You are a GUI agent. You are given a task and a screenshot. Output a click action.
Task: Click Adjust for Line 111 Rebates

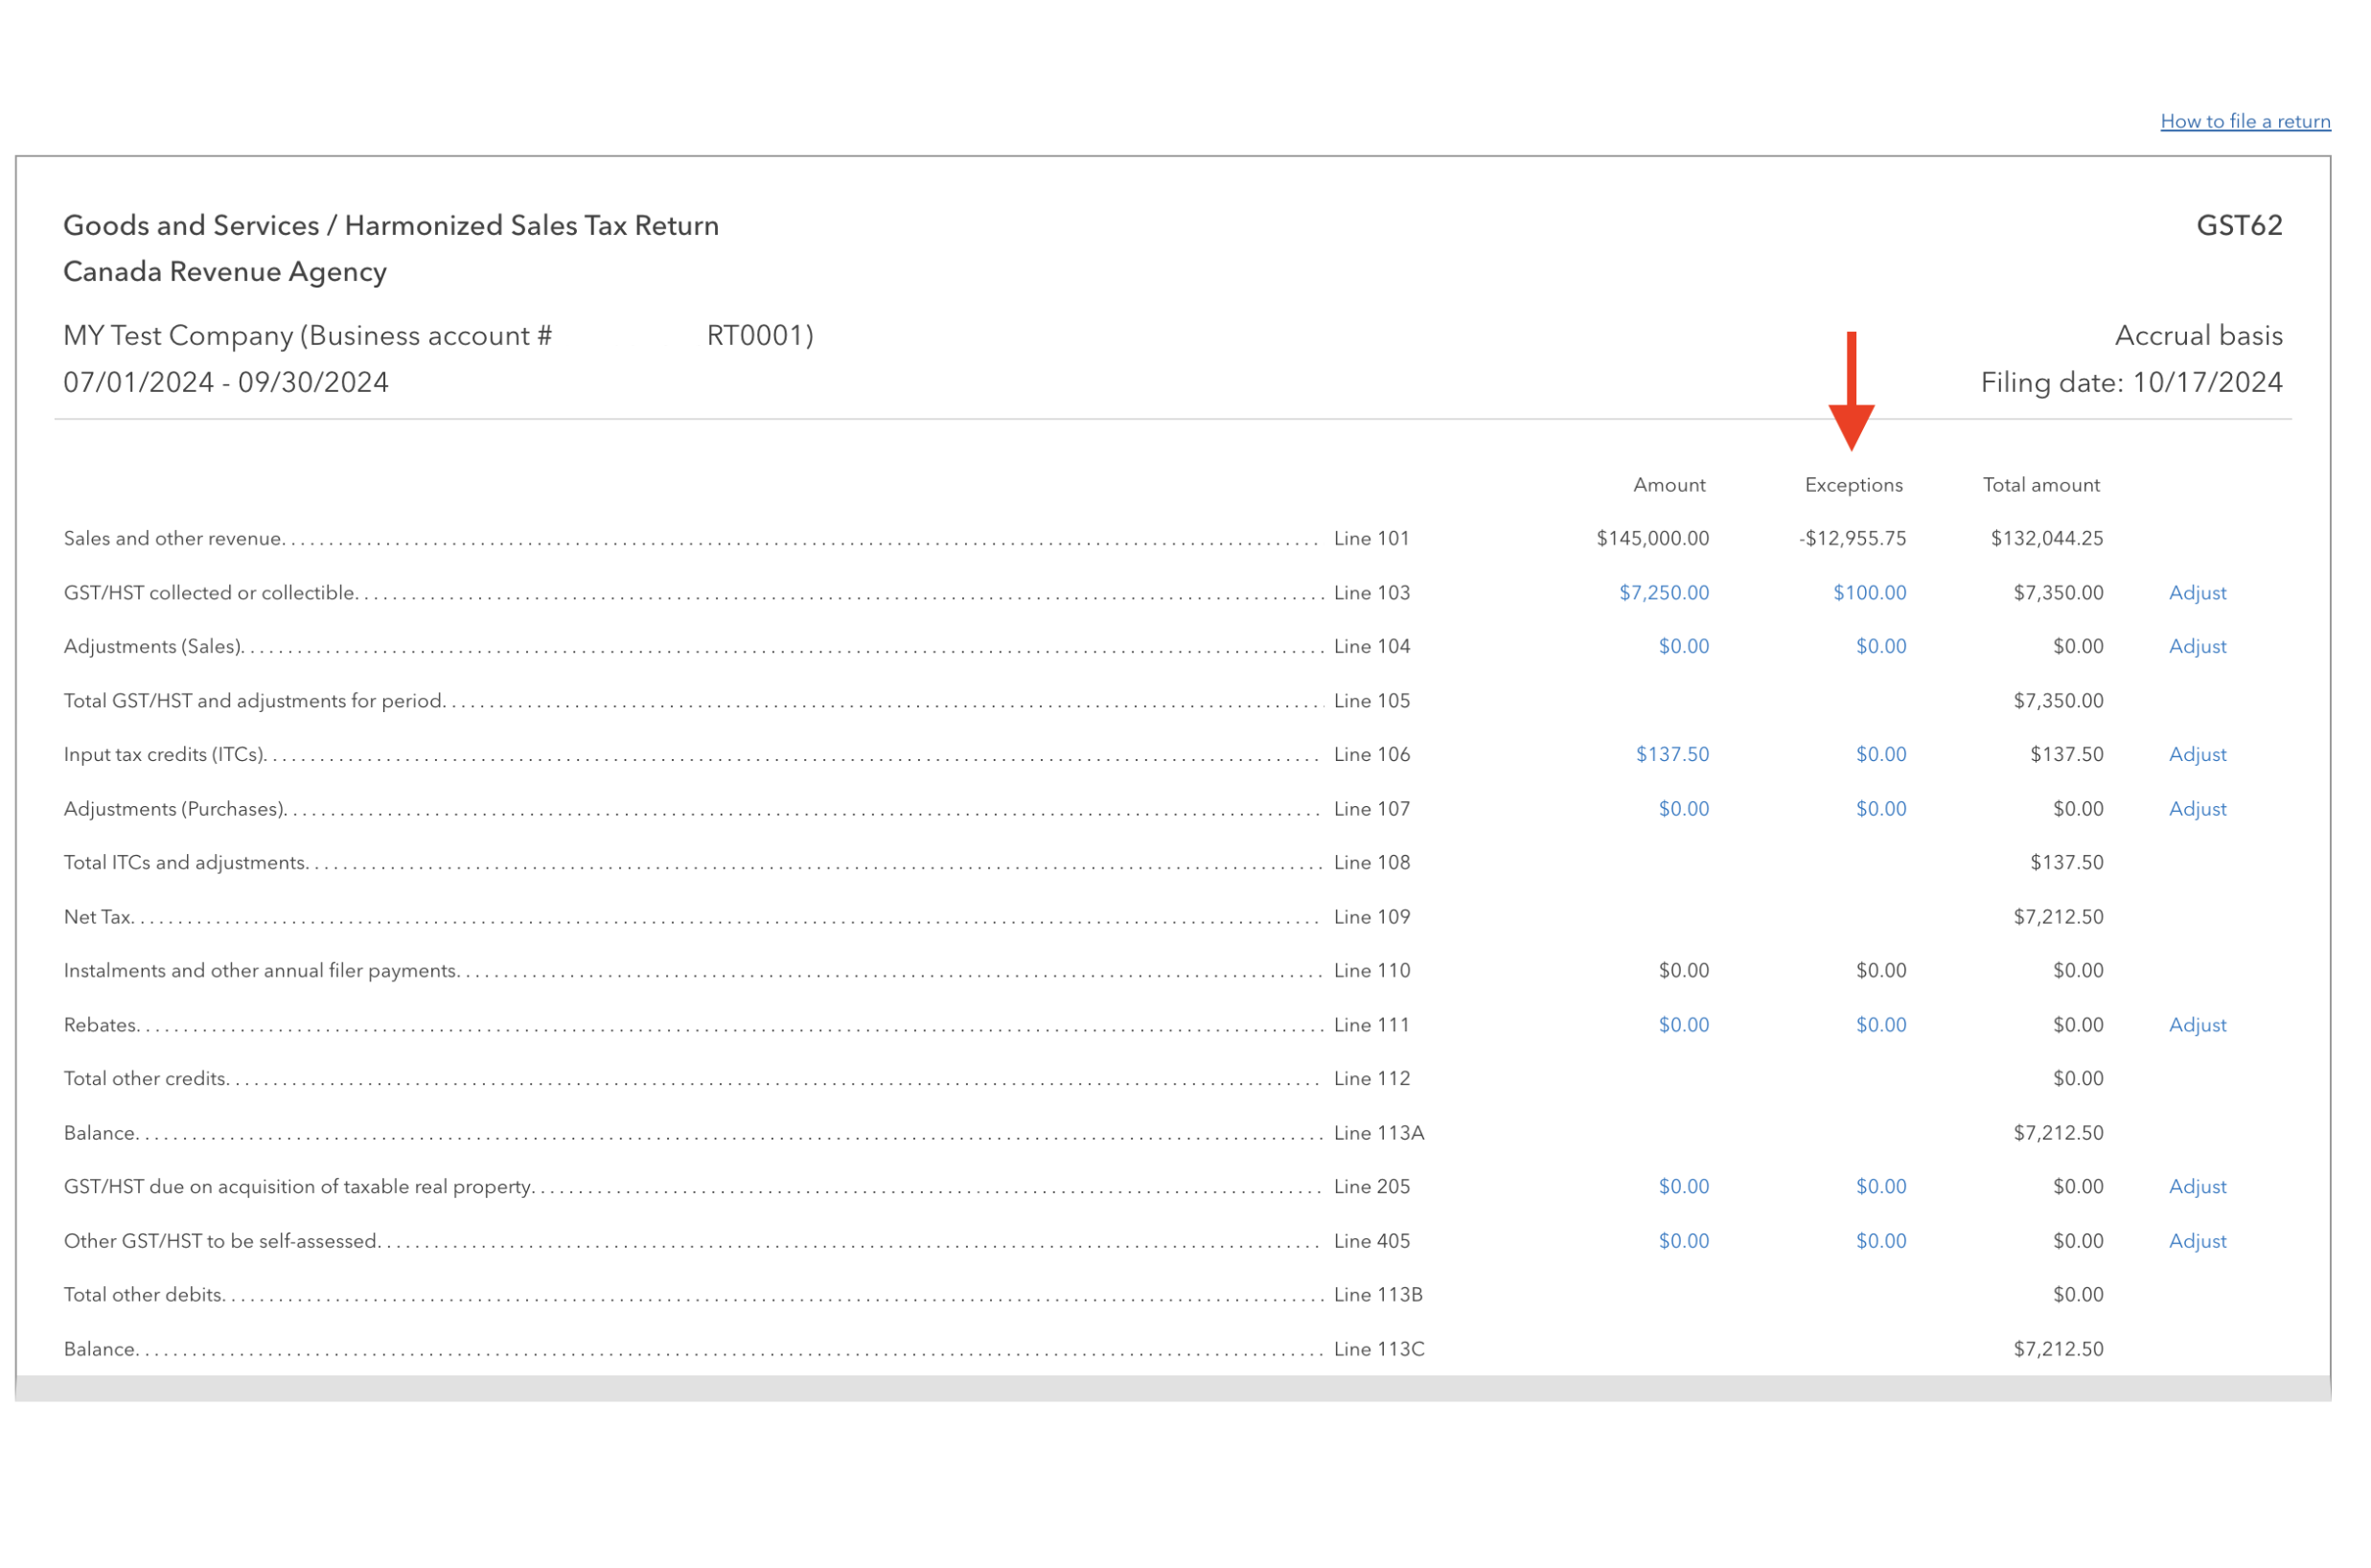(x=2197, y=1025)
